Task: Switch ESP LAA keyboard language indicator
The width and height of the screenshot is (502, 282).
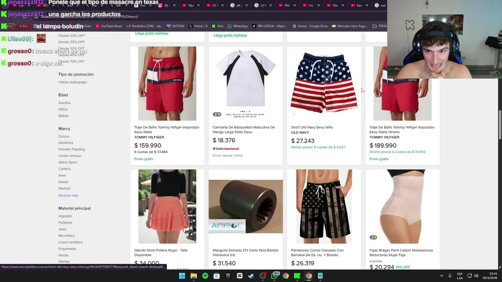Action: [460, 276]
